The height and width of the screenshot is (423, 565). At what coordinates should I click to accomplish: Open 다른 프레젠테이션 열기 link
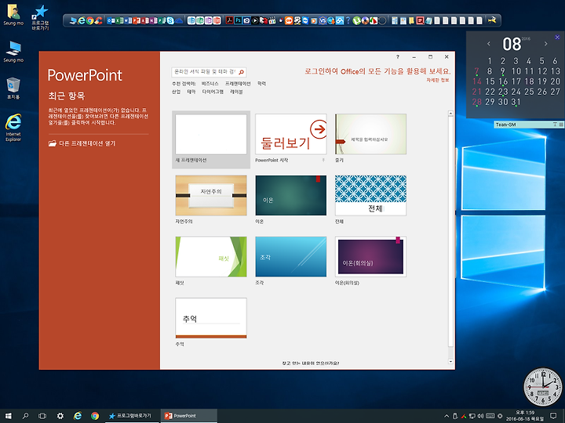82,143
